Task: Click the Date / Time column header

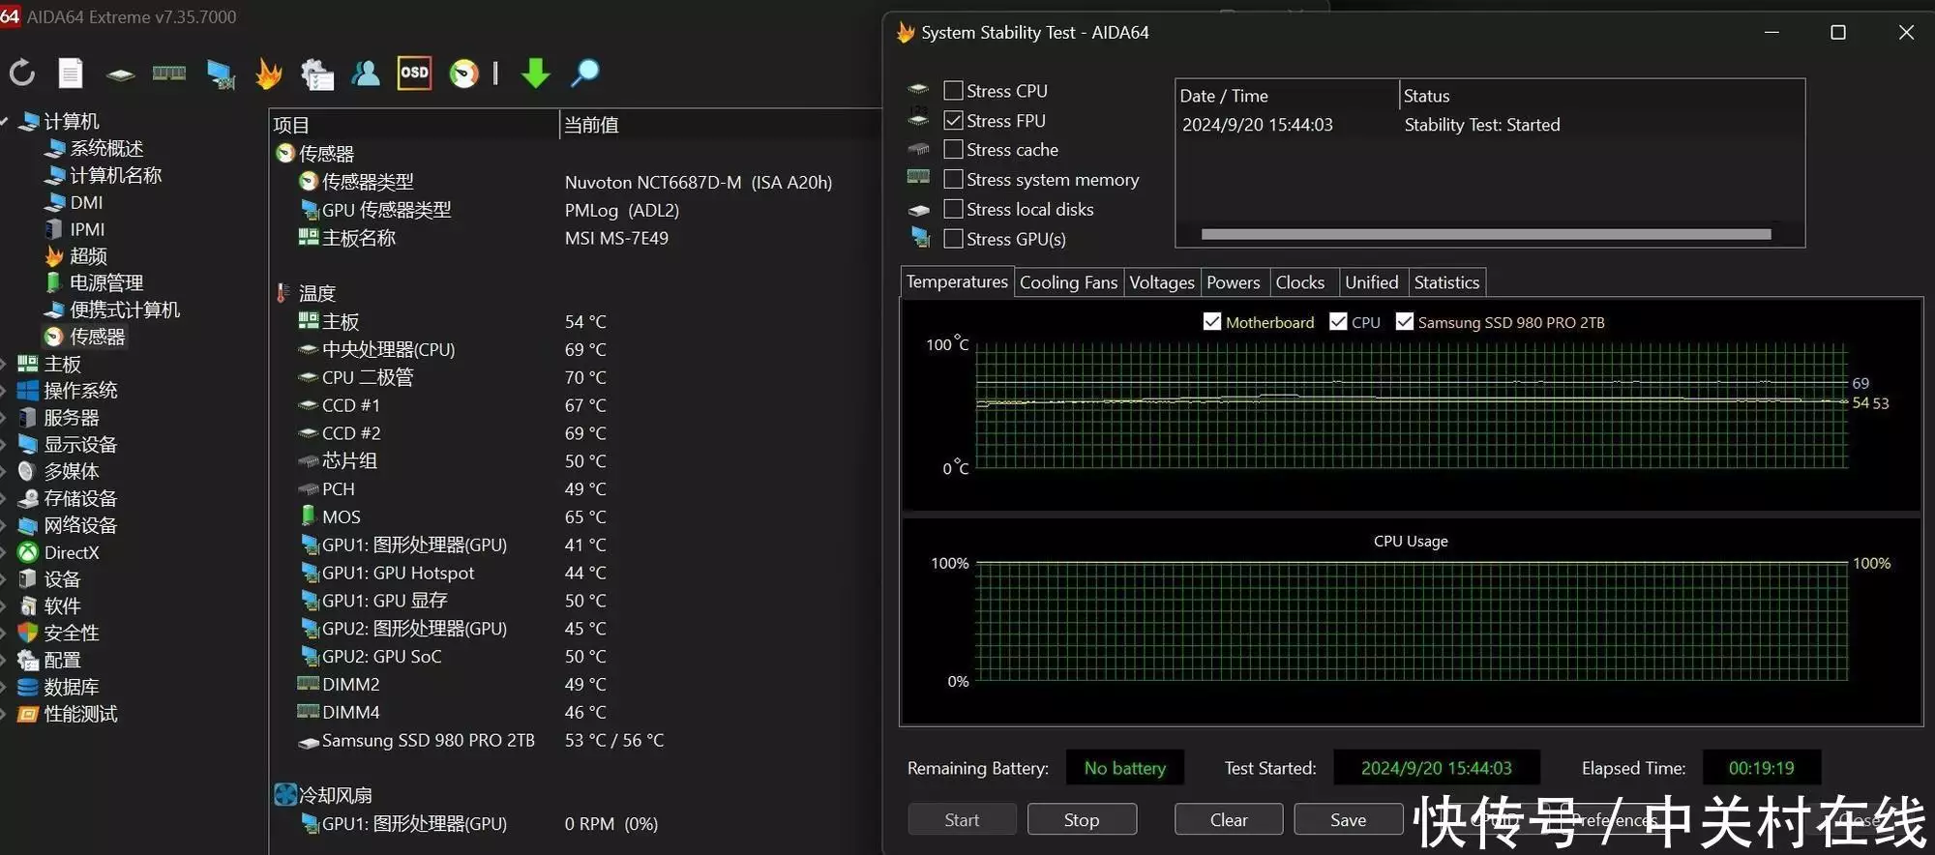Action: pyautogui.click(x=1287, y=96)
